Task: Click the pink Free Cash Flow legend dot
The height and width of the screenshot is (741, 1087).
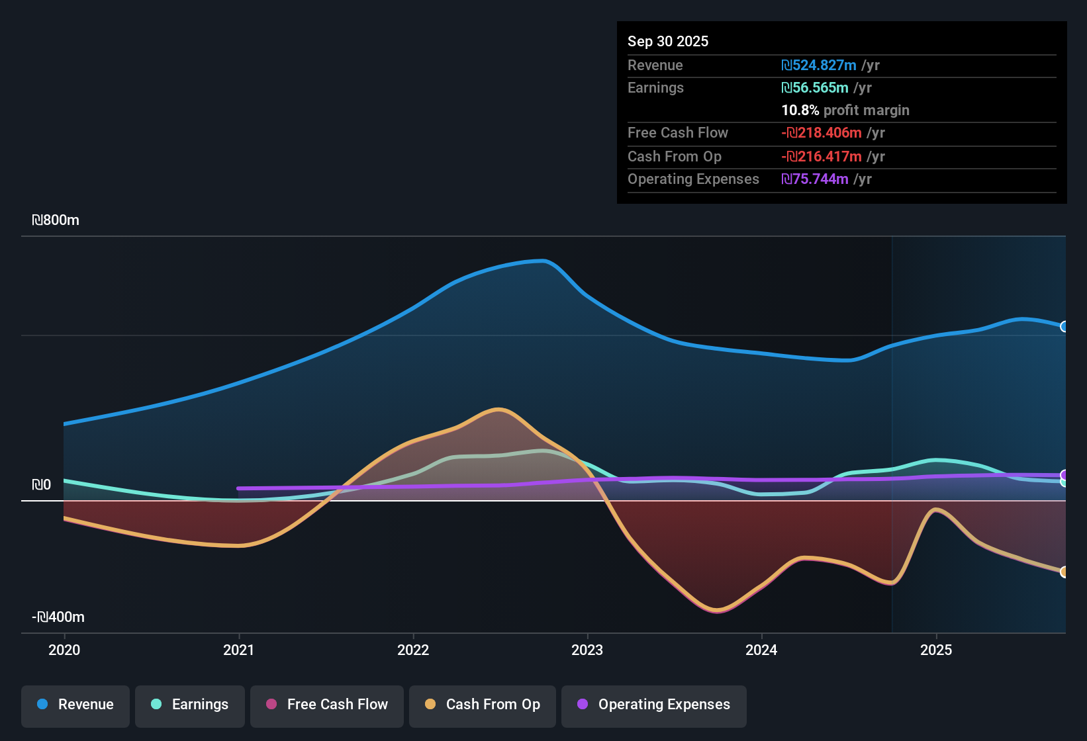Action: (x=271, y=705)
